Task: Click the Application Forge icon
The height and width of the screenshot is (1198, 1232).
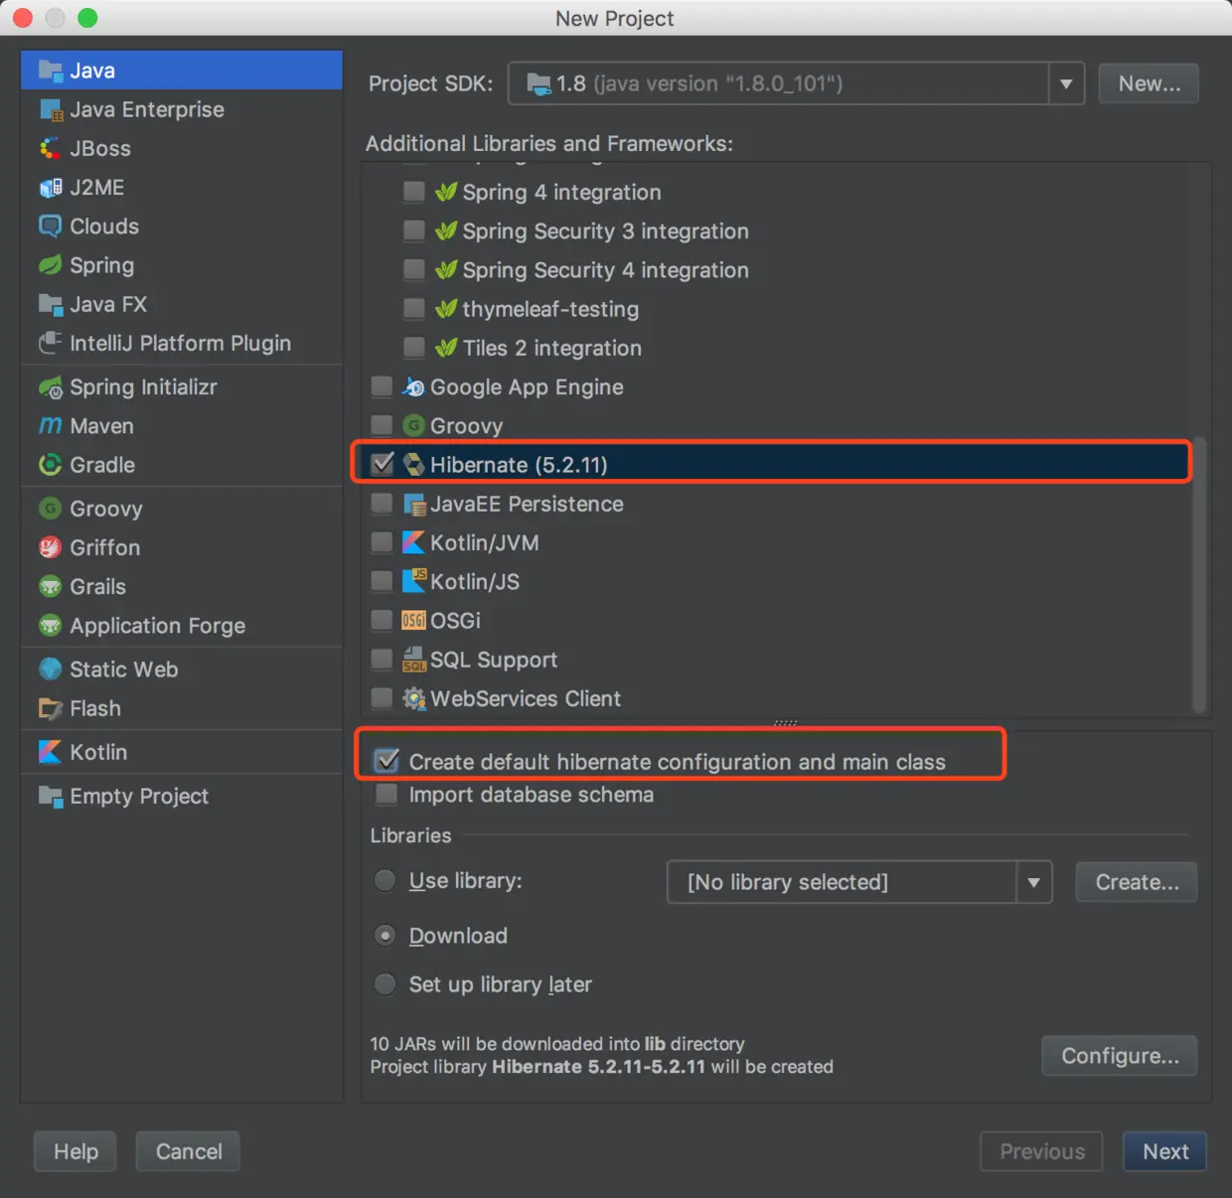Action: [x=50, y=625]
